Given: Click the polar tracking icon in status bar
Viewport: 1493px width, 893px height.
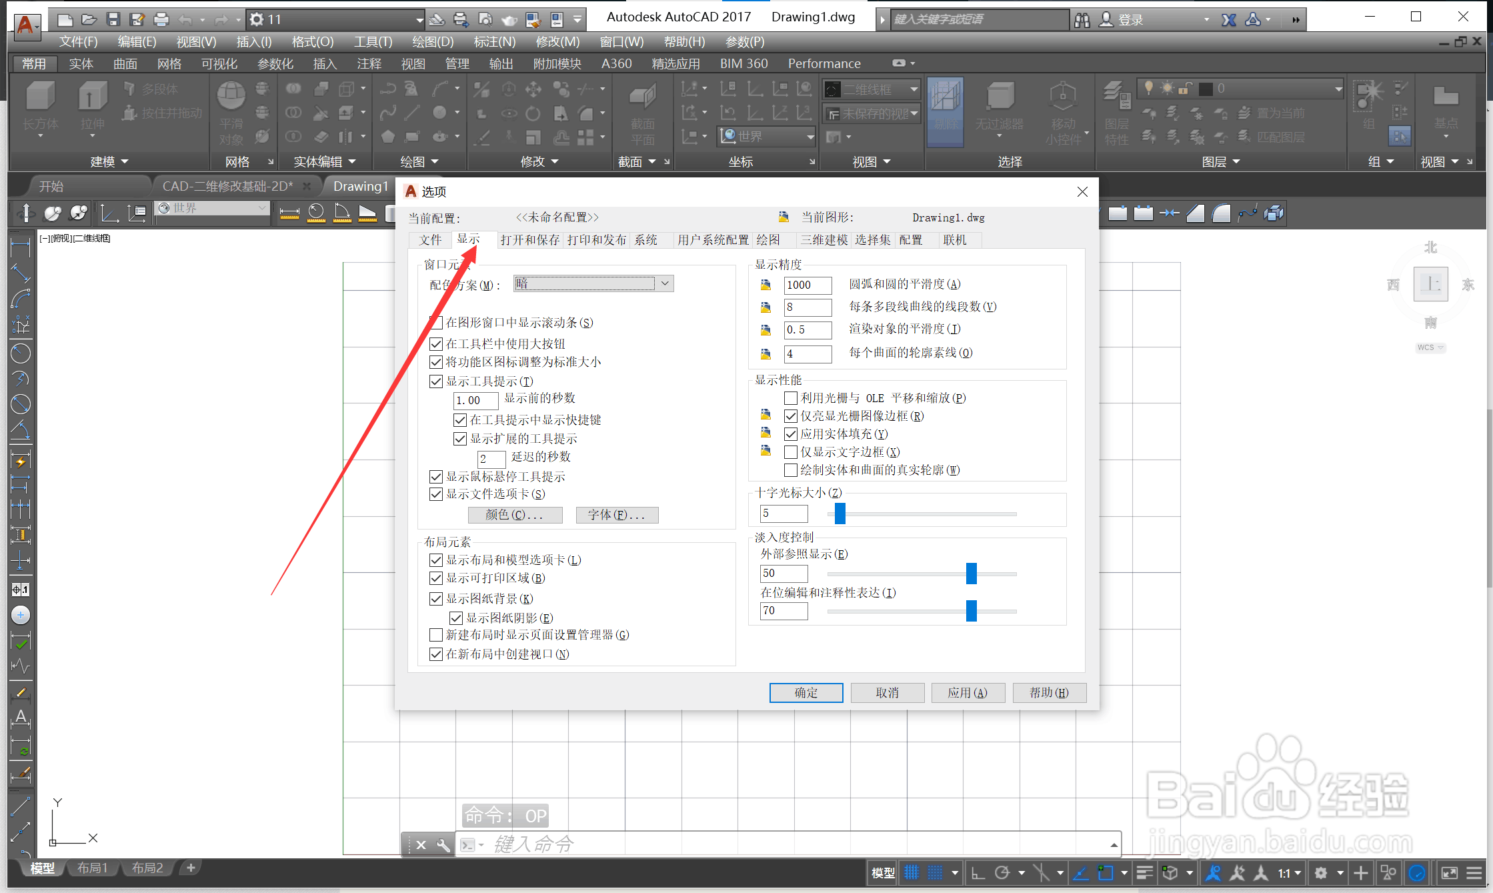Looking at the screenshot, I should coord(1002,872).
